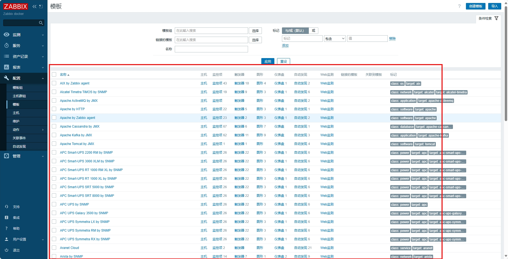Click the headset icon for 支持
This screenshot has height=259, width=508.
pos(7,207)
